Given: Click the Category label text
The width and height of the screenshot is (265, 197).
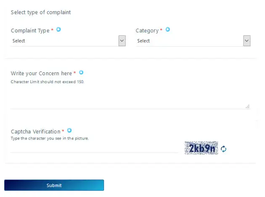Looking at the screenshot, I should point(147,31).
